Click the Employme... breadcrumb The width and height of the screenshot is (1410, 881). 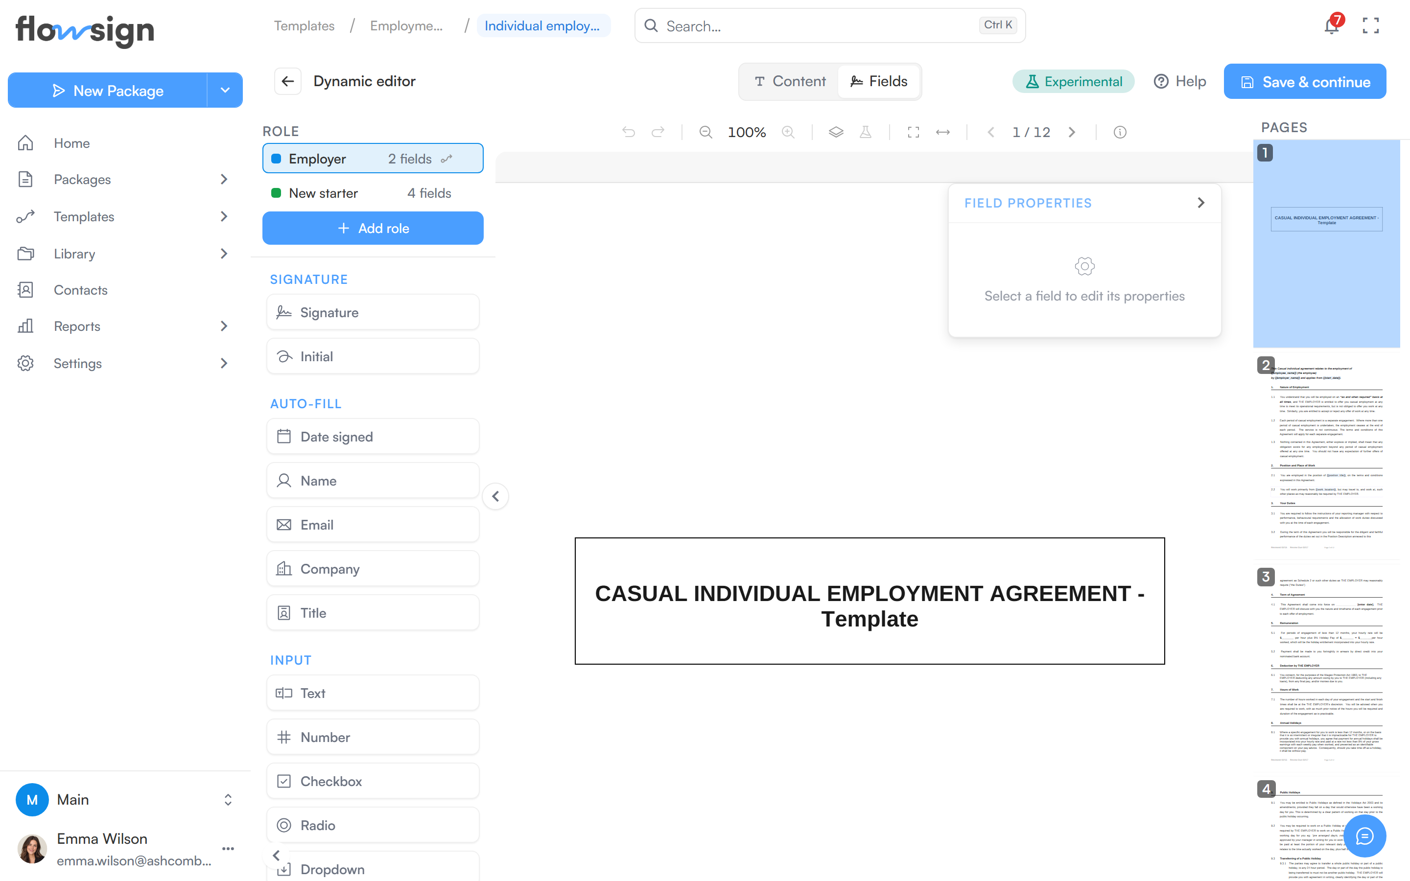[406, 25]
